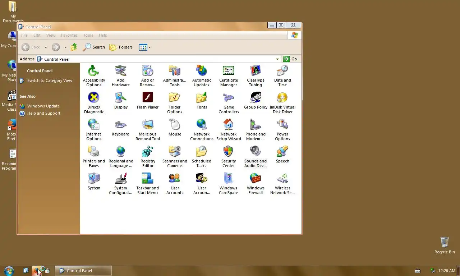Click the Start button on taskbar
The image size is (460, 276).
tap(9, 271)
